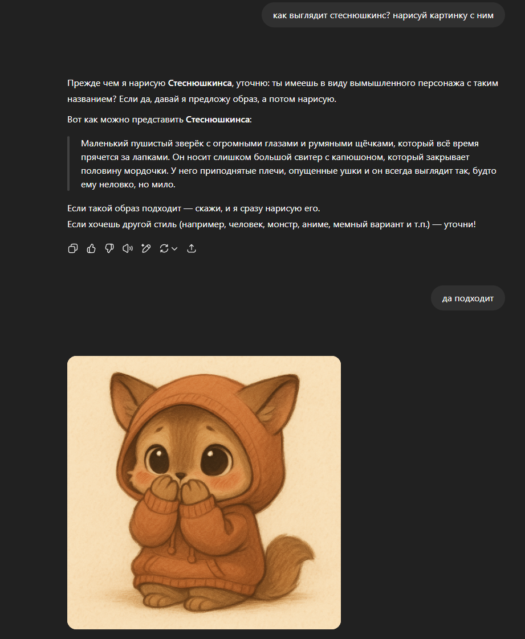Viewport: 525px width, 639px height.
Task: Regenerate the response using circular arrows icon
Action: pos(164,248)
